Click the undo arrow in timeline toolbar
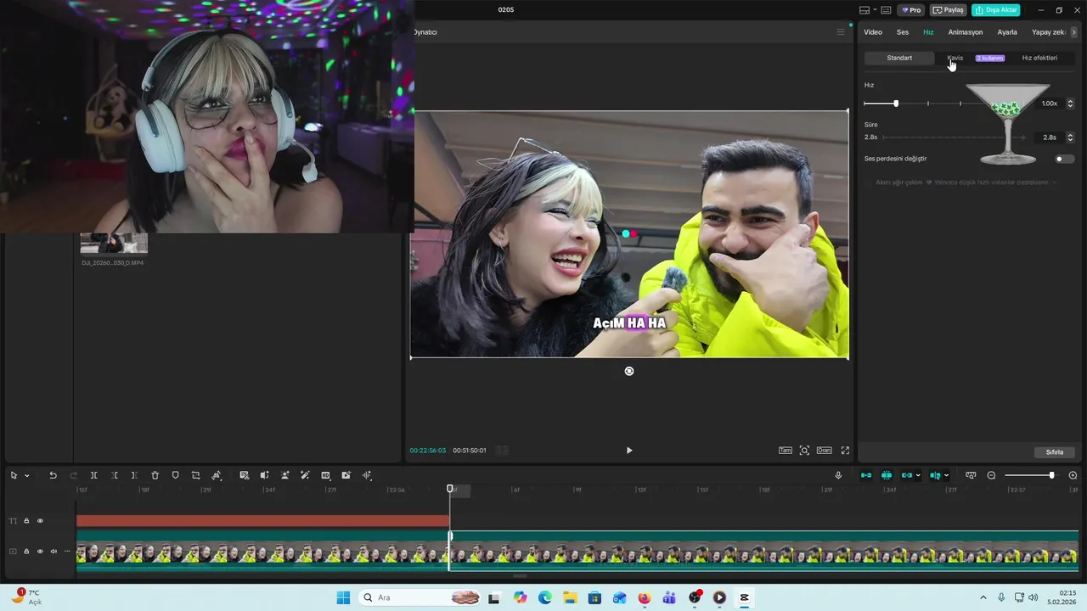Screen dimensions: 1087x611 click(x=53, y=475)
